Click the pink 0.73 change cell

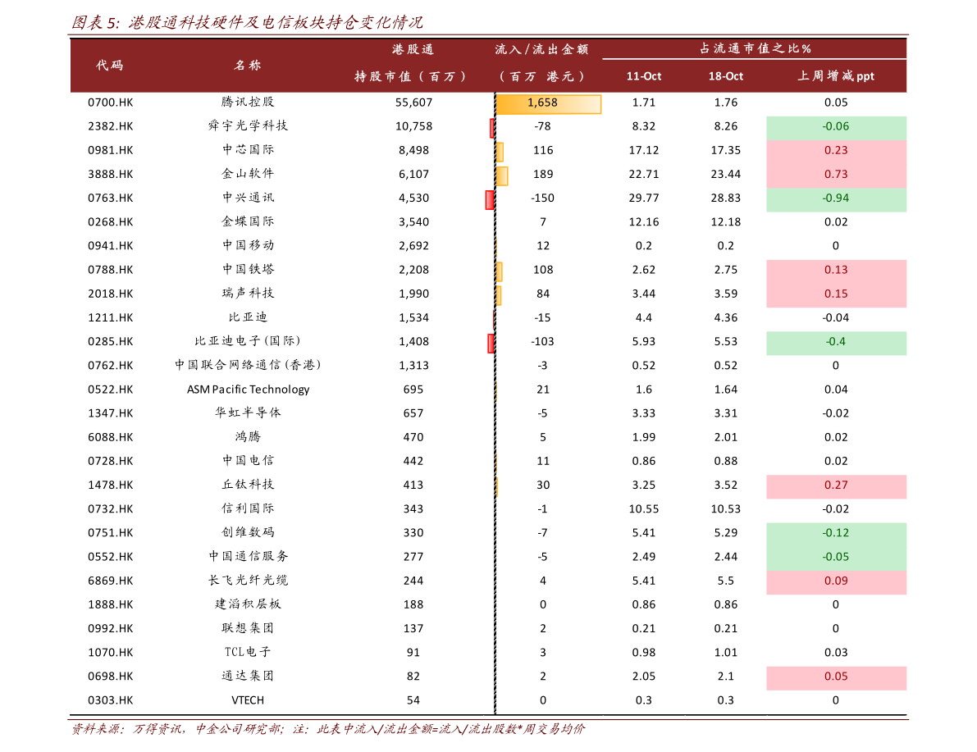coord(836,175)
